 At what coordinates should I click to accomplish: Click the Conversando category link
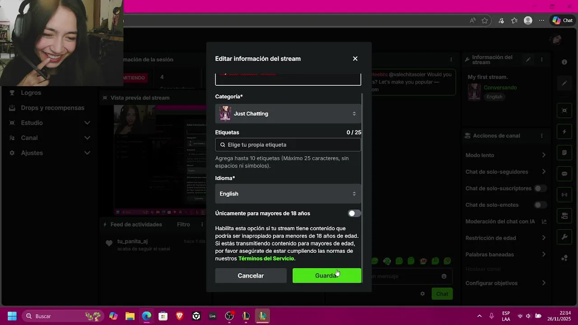coord(500,88)
